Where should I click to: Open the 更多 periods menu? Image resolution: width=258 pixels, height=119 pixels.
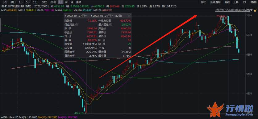(79, 2)
